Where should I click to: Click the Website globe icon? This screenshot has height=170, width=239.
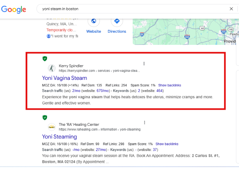pos(94,21)
